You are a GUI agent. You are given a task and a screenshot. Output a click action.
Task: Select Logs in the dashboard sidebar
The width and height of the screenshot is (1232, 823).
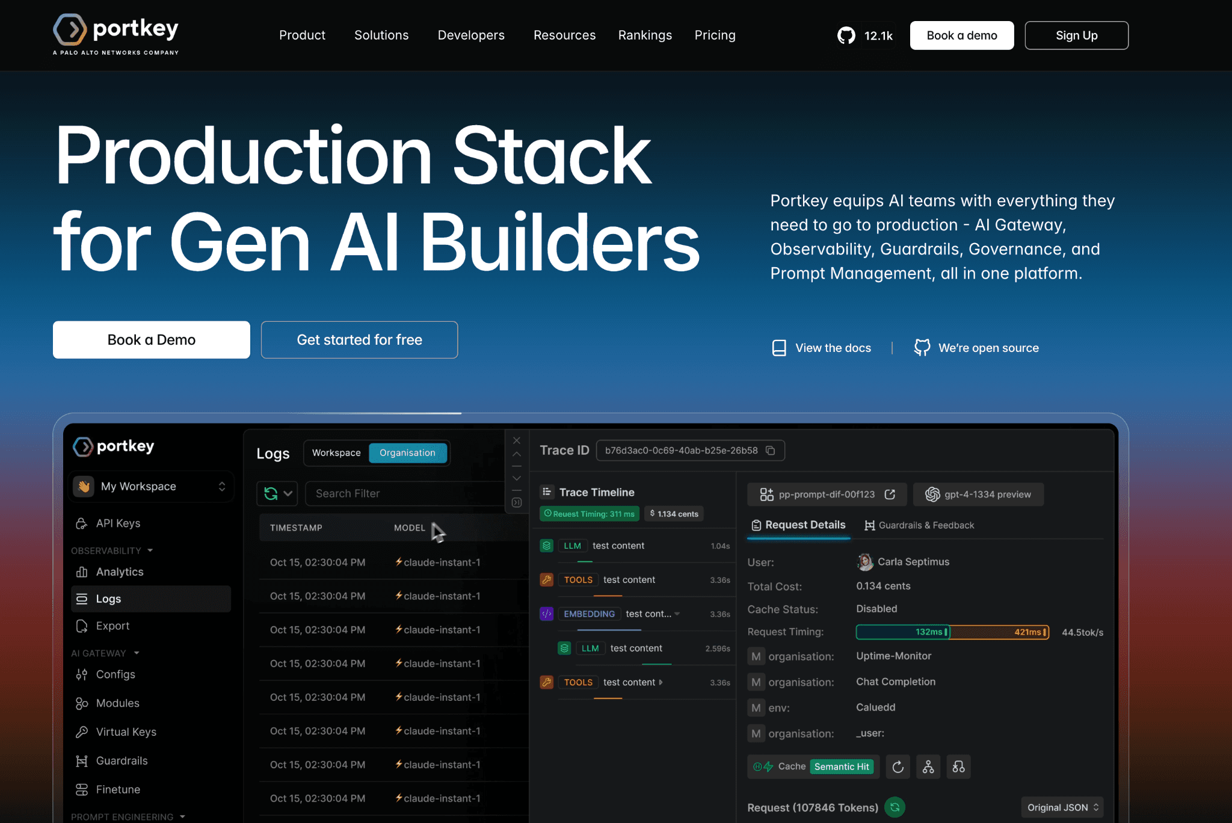click(151, 599)
